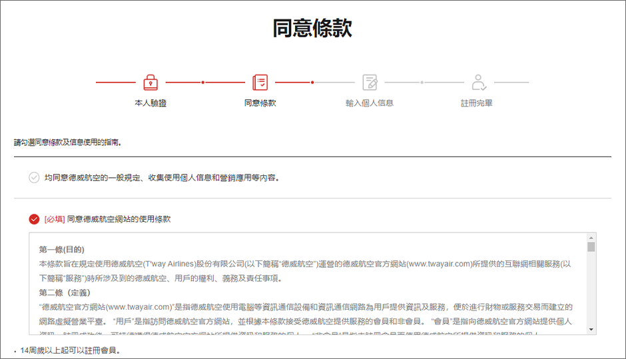Image resolution: width=626 pixels, height=359 pixels.
Task: Click the 輸入個人信息 pencil step icon
Action: 370,83
